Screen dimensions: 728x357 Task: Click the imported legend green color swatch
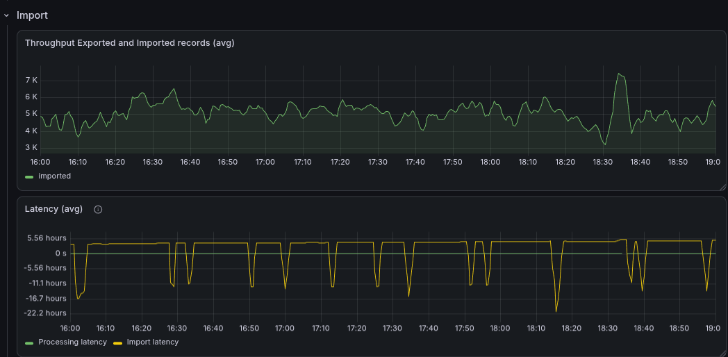pyautogui.click(x=29, y=176)
